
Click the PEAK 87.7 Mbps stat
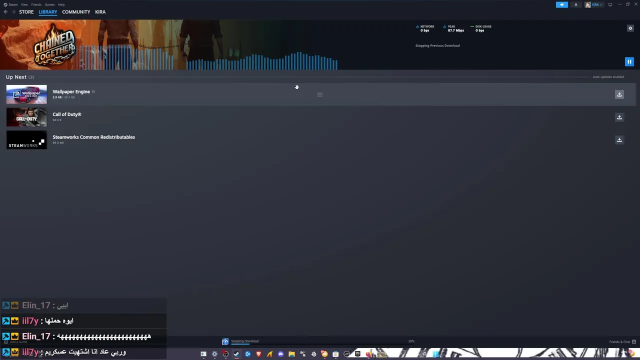(x=453, y=28)
